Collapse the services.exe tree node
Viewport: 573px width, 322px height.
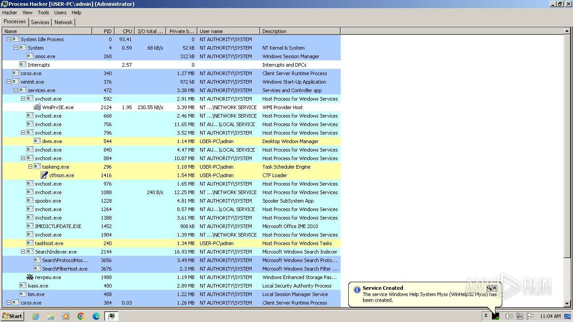16,90
